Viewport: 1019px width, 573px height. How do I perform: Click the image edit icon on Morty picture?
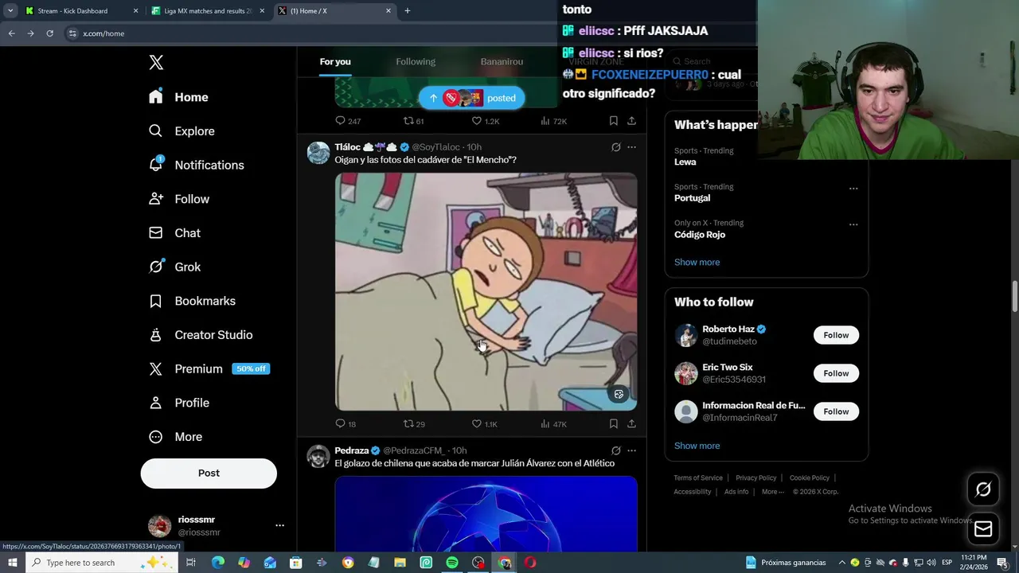(619, 394)
